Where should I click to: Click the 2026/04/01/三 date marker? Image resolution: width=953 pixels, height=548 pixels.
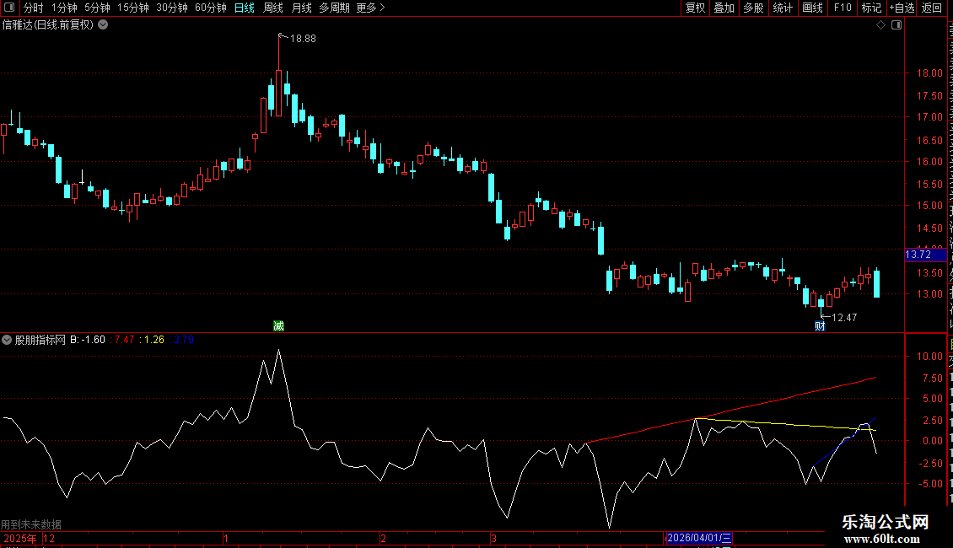(x=699, y=538)
